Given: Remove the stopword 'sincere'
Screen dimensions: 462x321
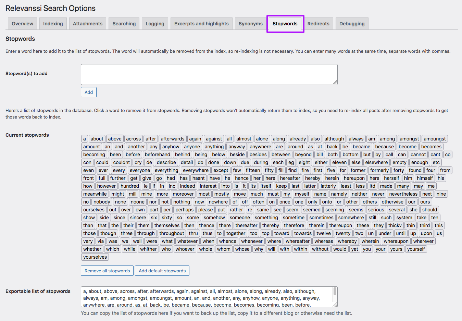Looking at the screenshot, I should pyautogui.click(x=138, y=218).
